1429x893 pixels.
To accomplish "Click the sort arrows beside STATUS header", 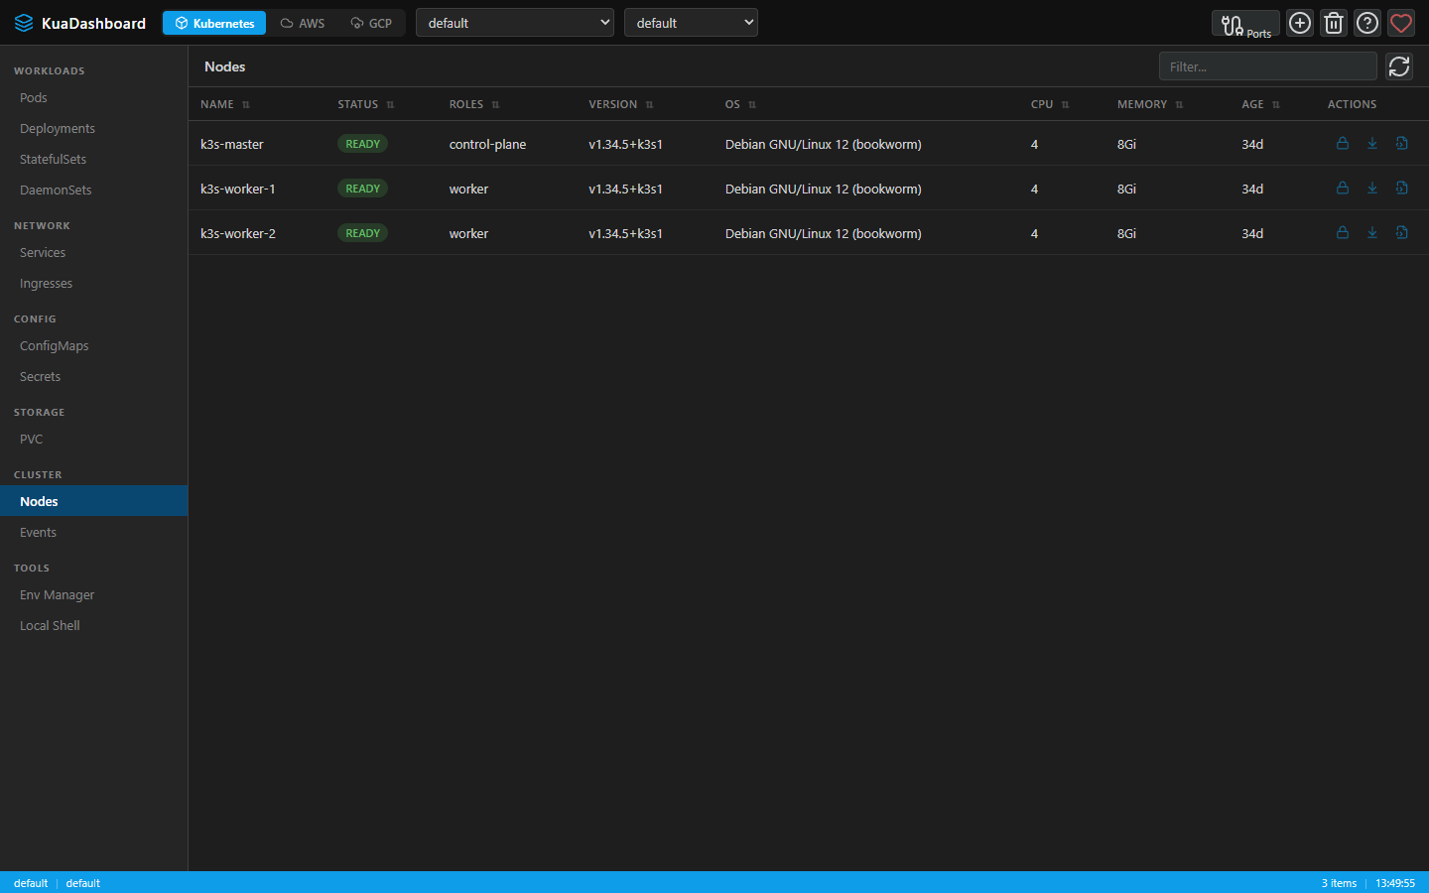I will [391, 105].
